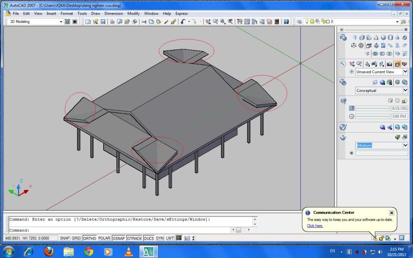413x258 pixels.
Task: Toggle OTRACK in status bar
Action: (134, 238)
